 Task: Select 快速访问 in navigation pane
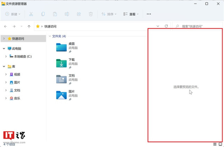23,38
